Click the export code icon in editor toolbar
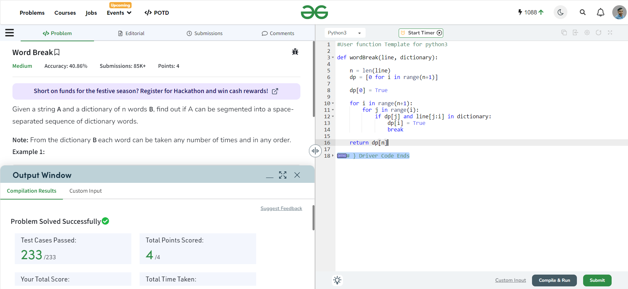The width and height of the screenshot is (628, 289). click(x=575, y=32)
